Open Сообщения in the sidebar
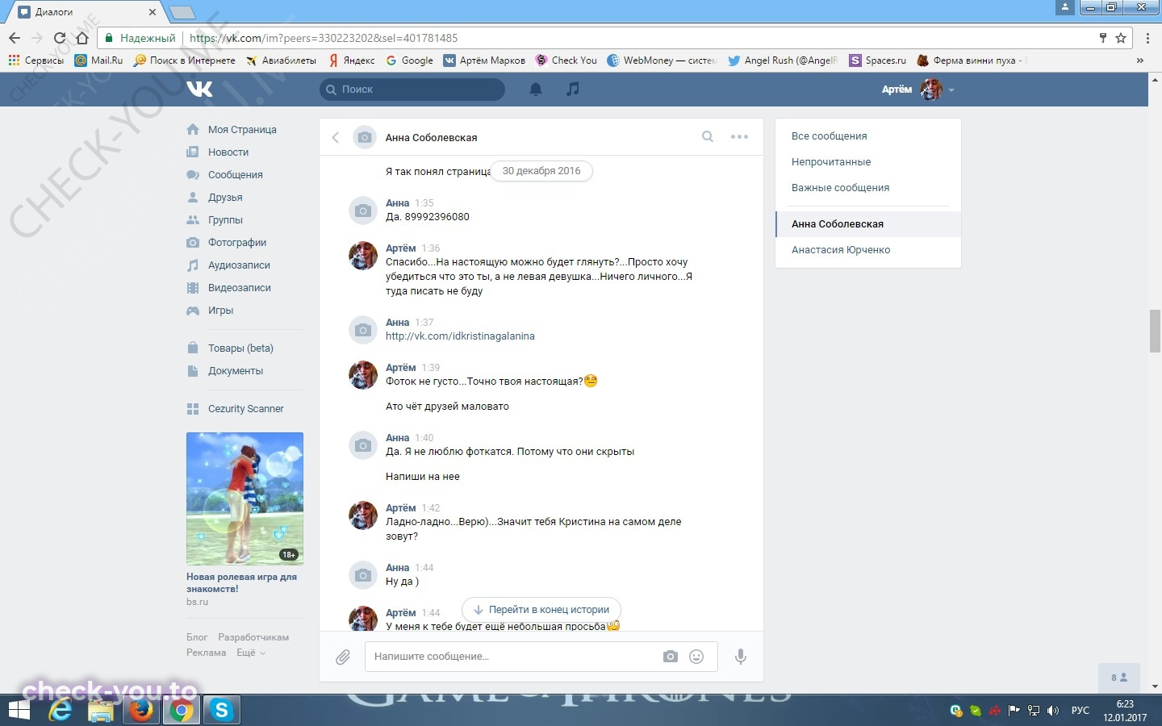This screenshot has height=726, width=1162. [235, 175]
